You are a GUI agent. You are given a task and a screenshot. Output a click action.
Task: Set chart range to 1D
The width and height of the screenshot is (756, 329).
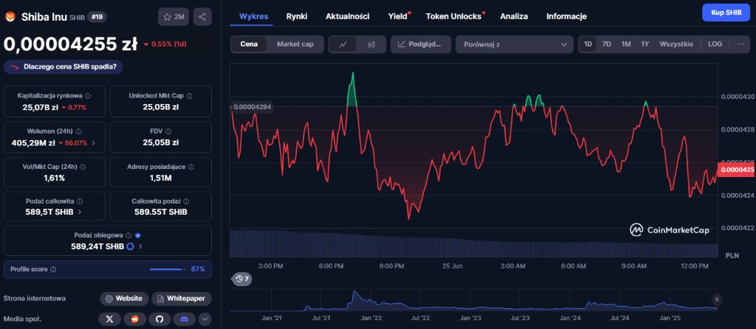(x=588, y=44)
